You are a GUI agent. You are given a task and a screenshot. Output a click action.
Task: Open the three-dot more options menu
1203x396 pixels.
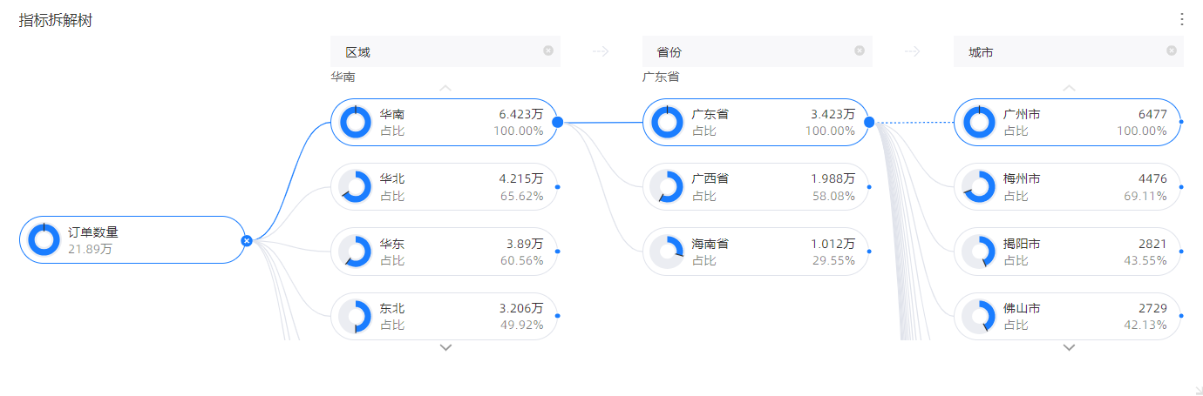pyautogui.click(x=1182, y=19)
